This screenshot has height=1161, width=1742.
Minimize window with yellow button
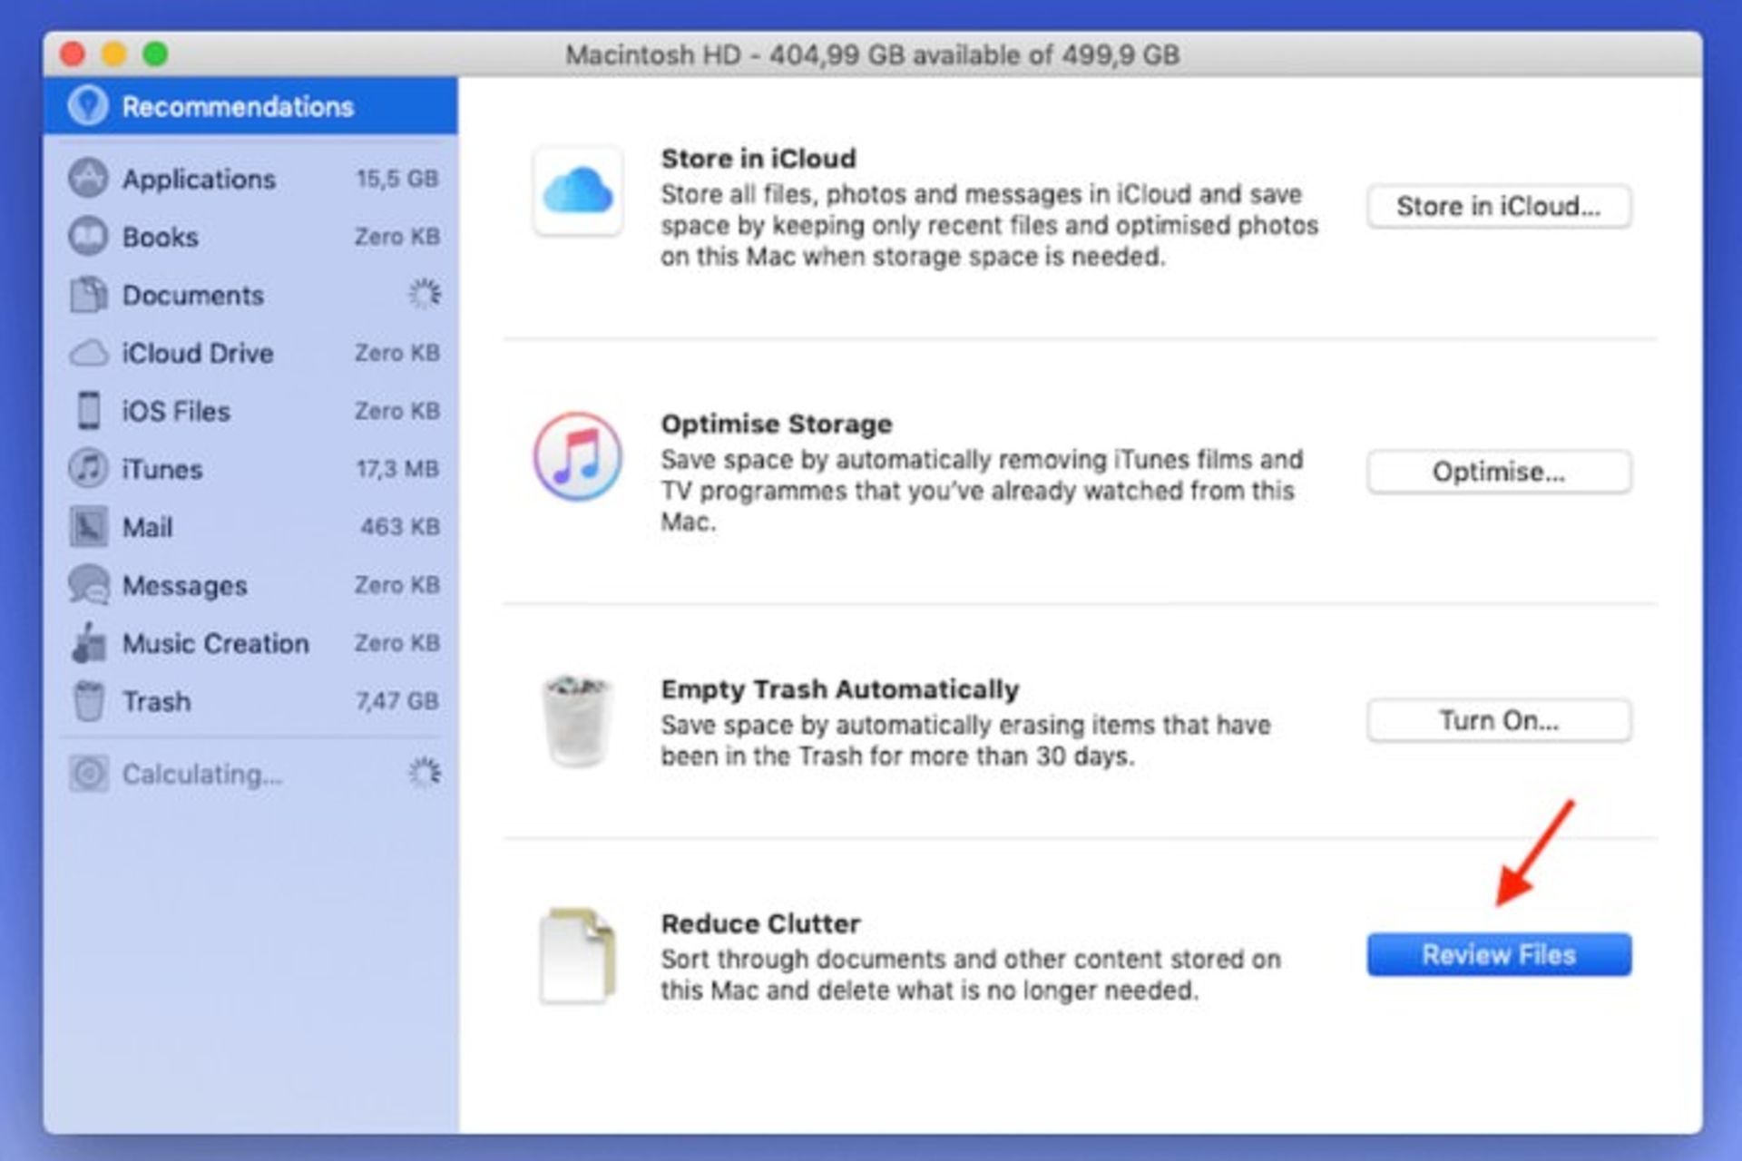click(x=114, y=54)
